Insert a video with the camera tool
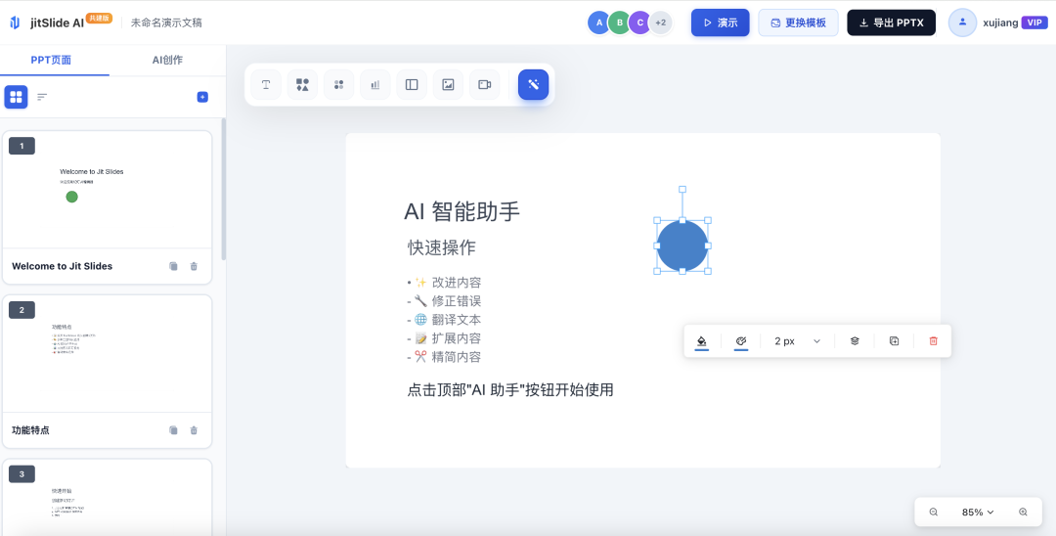The image size is (1056, 536). [x=484, y=85]
